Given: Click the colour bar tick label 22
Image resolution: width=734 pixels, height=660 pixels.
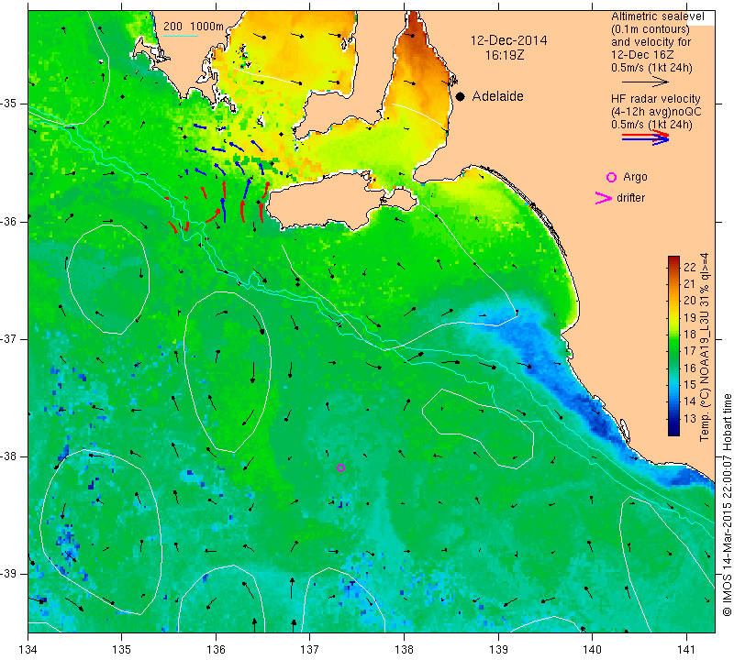Looking at the screenshot, I should [690, 267].
